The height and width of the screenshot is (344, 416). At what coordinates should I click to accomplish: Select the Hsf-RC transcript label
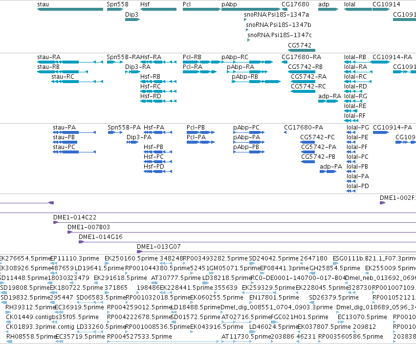tap(151, 86)
